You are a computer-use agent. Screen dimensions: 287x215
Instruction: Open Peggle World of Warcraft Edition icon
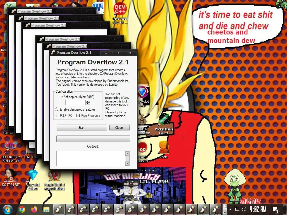(x=54, y=180)
